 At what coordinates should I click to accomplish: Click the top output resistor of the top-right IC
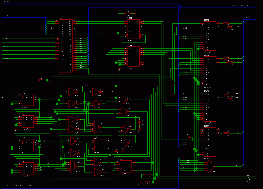[x=226, y=24]
